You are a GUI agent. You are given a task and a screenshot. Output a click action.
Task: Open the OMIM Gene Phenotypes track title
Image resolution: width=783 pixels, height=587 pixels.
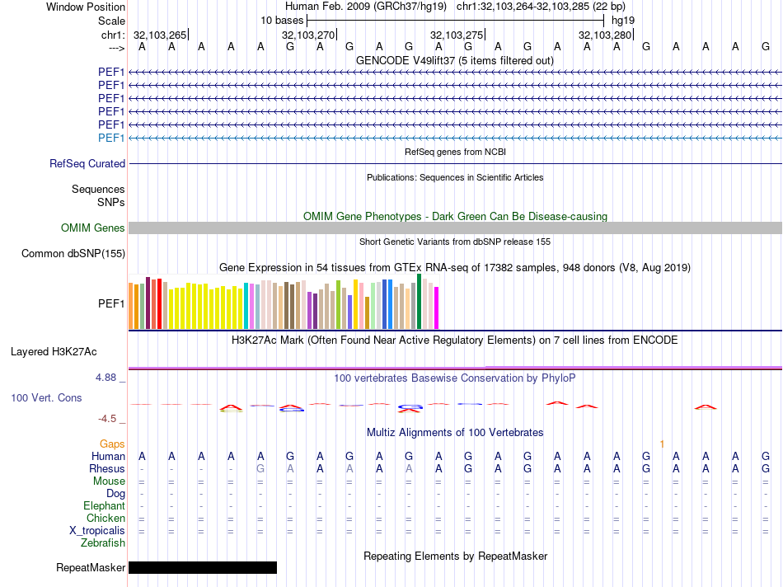click(455, 216)
